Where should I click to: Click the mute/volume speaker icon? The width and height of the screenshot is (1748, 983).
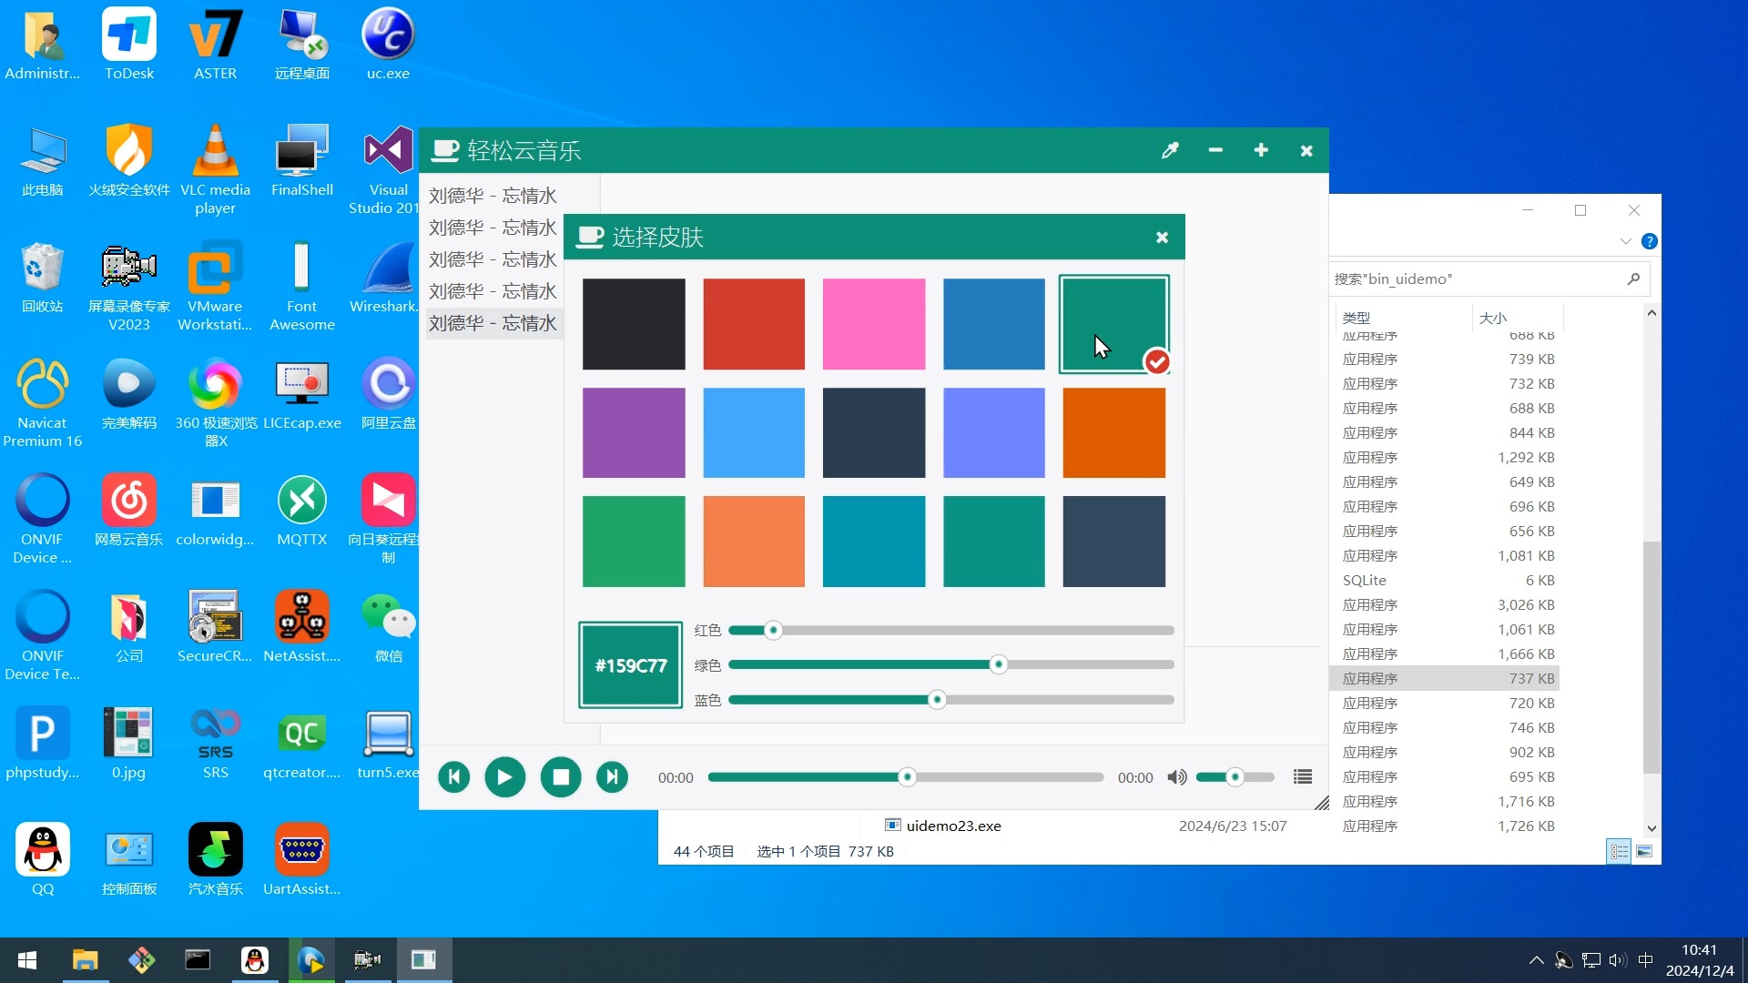pyautogui.click(x=1176, y=776)
